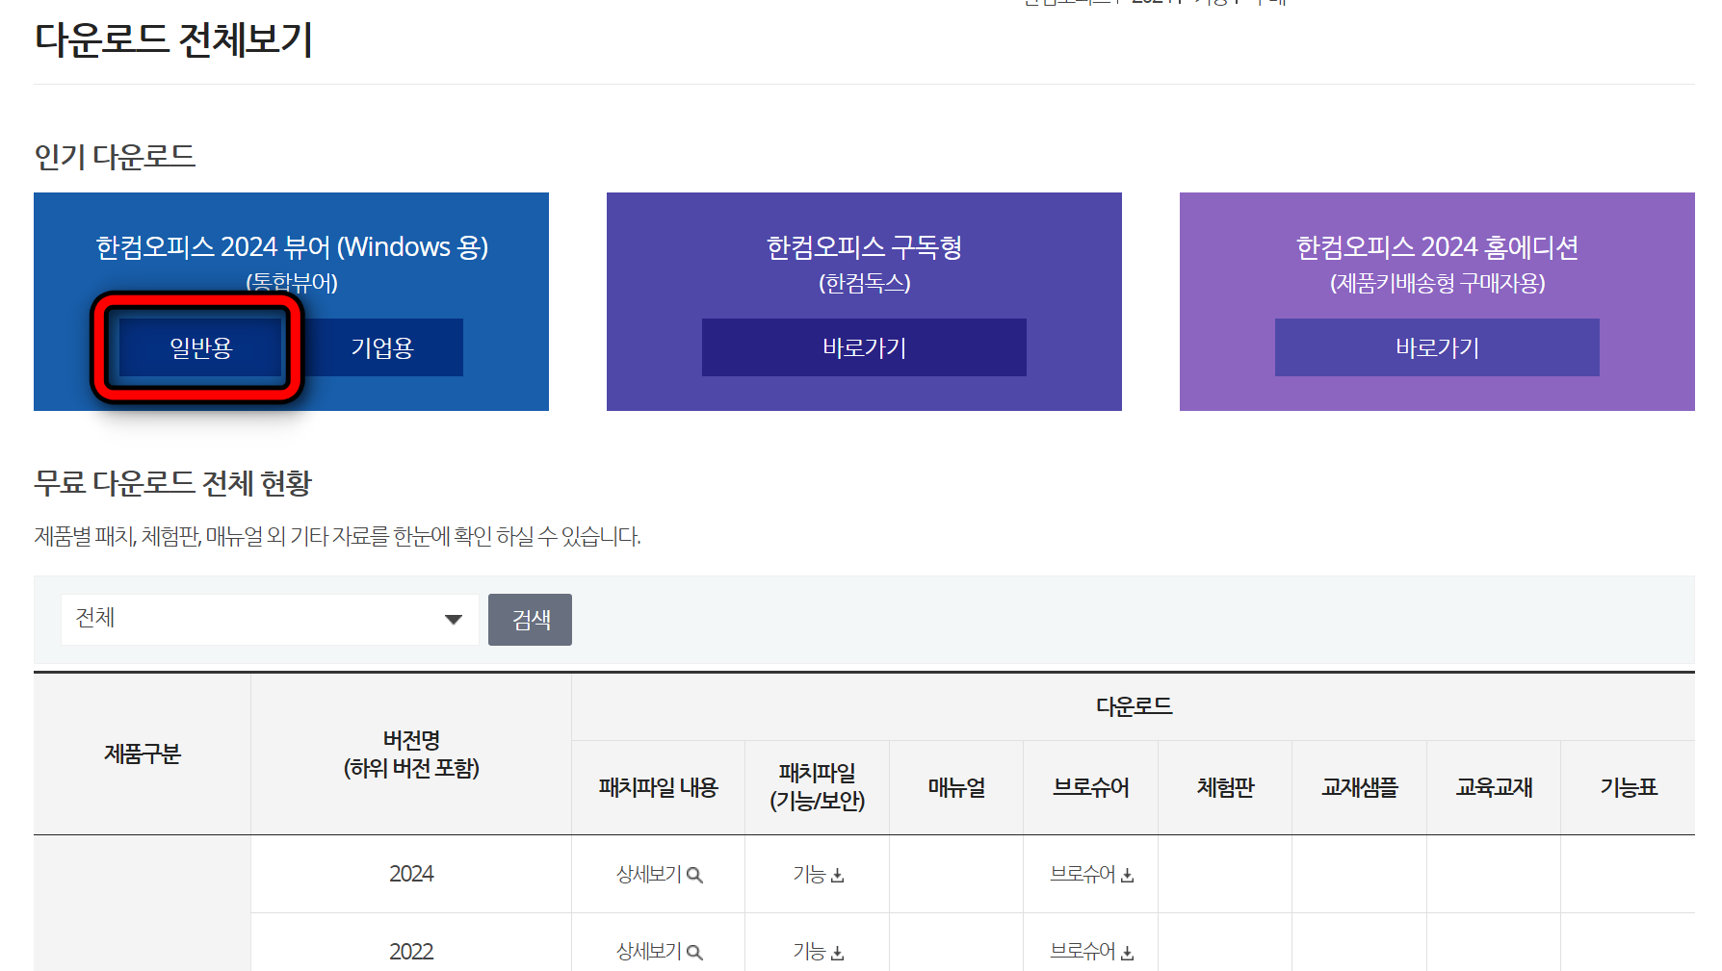Screen dimensions: 1722x971
Task: Download 브로슈어 for version 2022
Action: click(x=1091, y=952)
